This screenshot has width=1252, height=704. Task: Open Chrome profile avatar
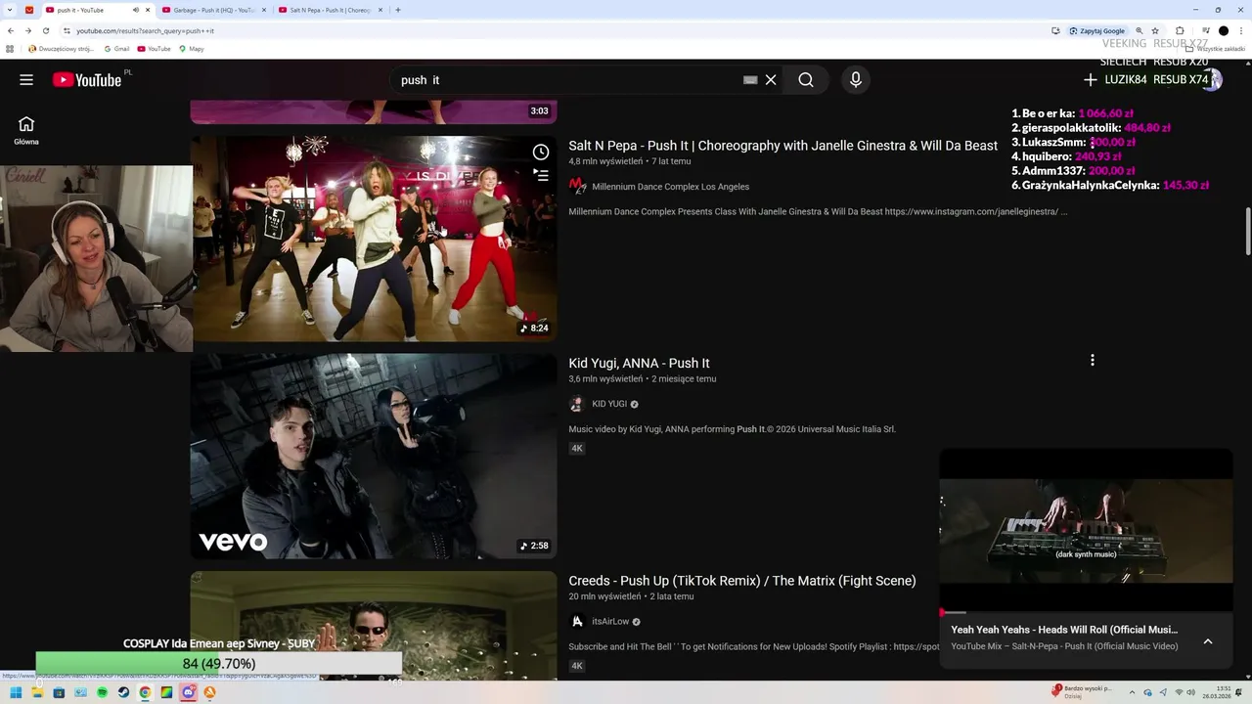point(1224,30)
